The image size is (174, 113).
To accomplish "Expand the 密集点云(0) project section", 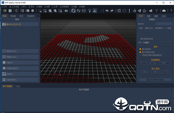I will 20,57.
